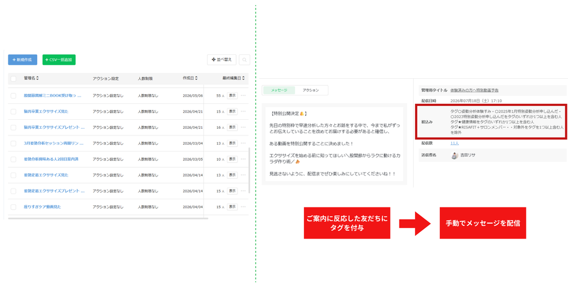Open the 姿勢定着エクササイズプレゼント tag link
The height and width of the screenshot is (288, 568).
(x=54, y=191)
